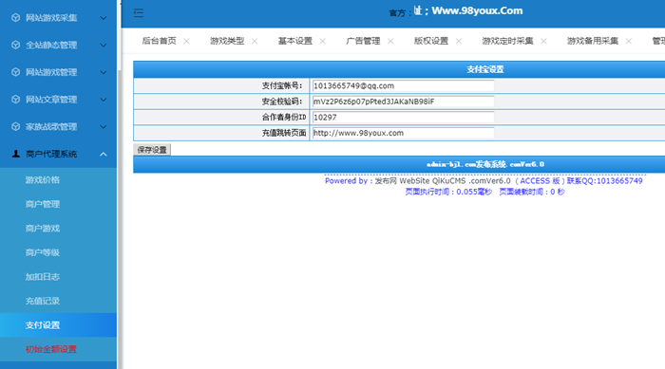Expand 家族战歌管理 menu chevron
This screenshot has width=665, height=369.
(103, 127)
